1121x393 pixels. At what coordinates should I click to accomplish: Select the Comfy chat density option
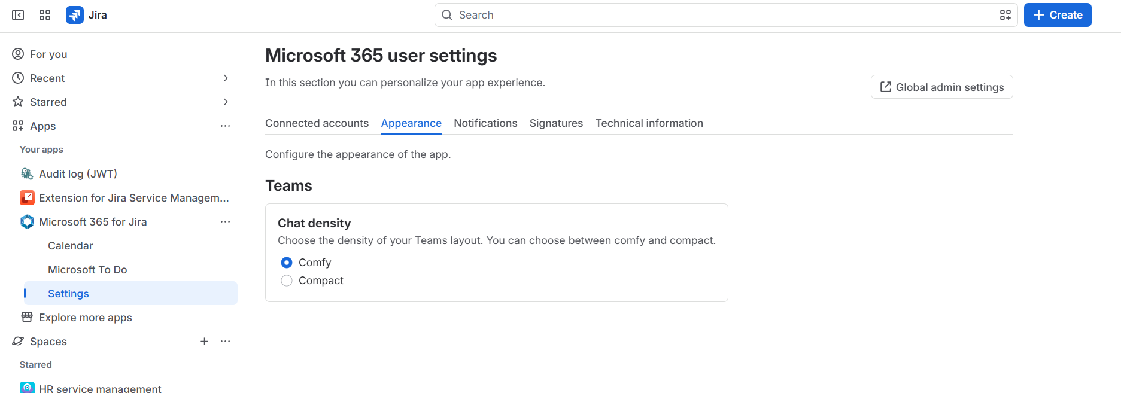[x=287, y=263]
